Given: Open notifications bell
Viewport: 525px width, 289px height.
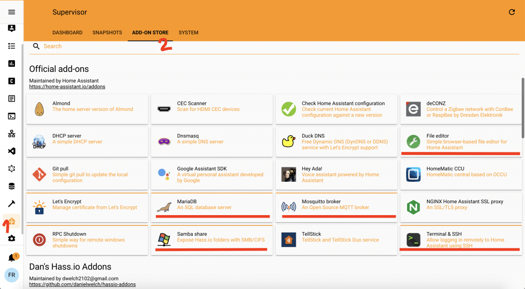Looking at the screenshot, I should coord(11,258).
